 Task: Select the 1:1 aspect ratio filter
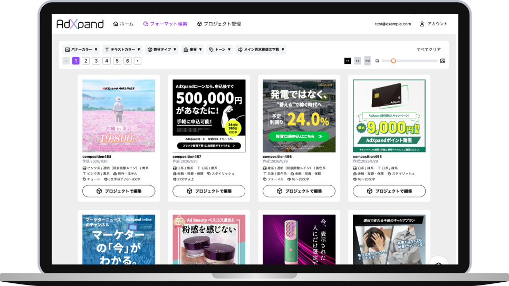(347, 61)
